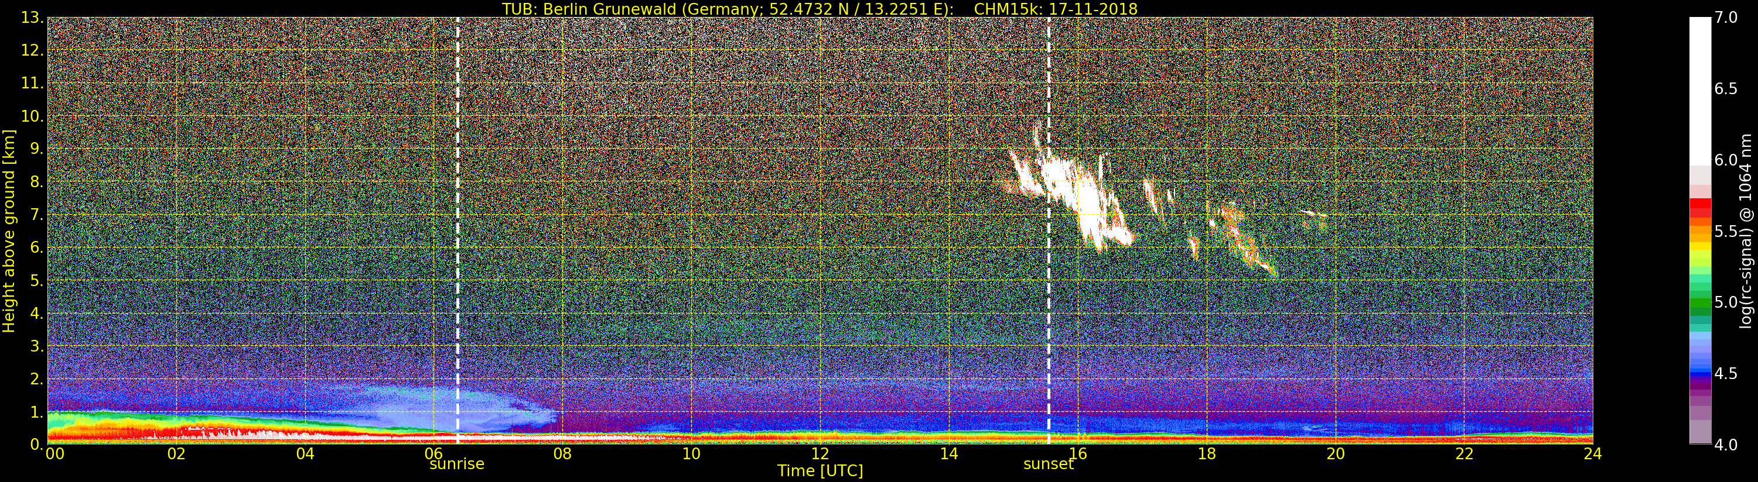Click the time axis tick '16'
Viewport: 1758px width, 482px height.
pyautogui.click(x=1078, y=454)
